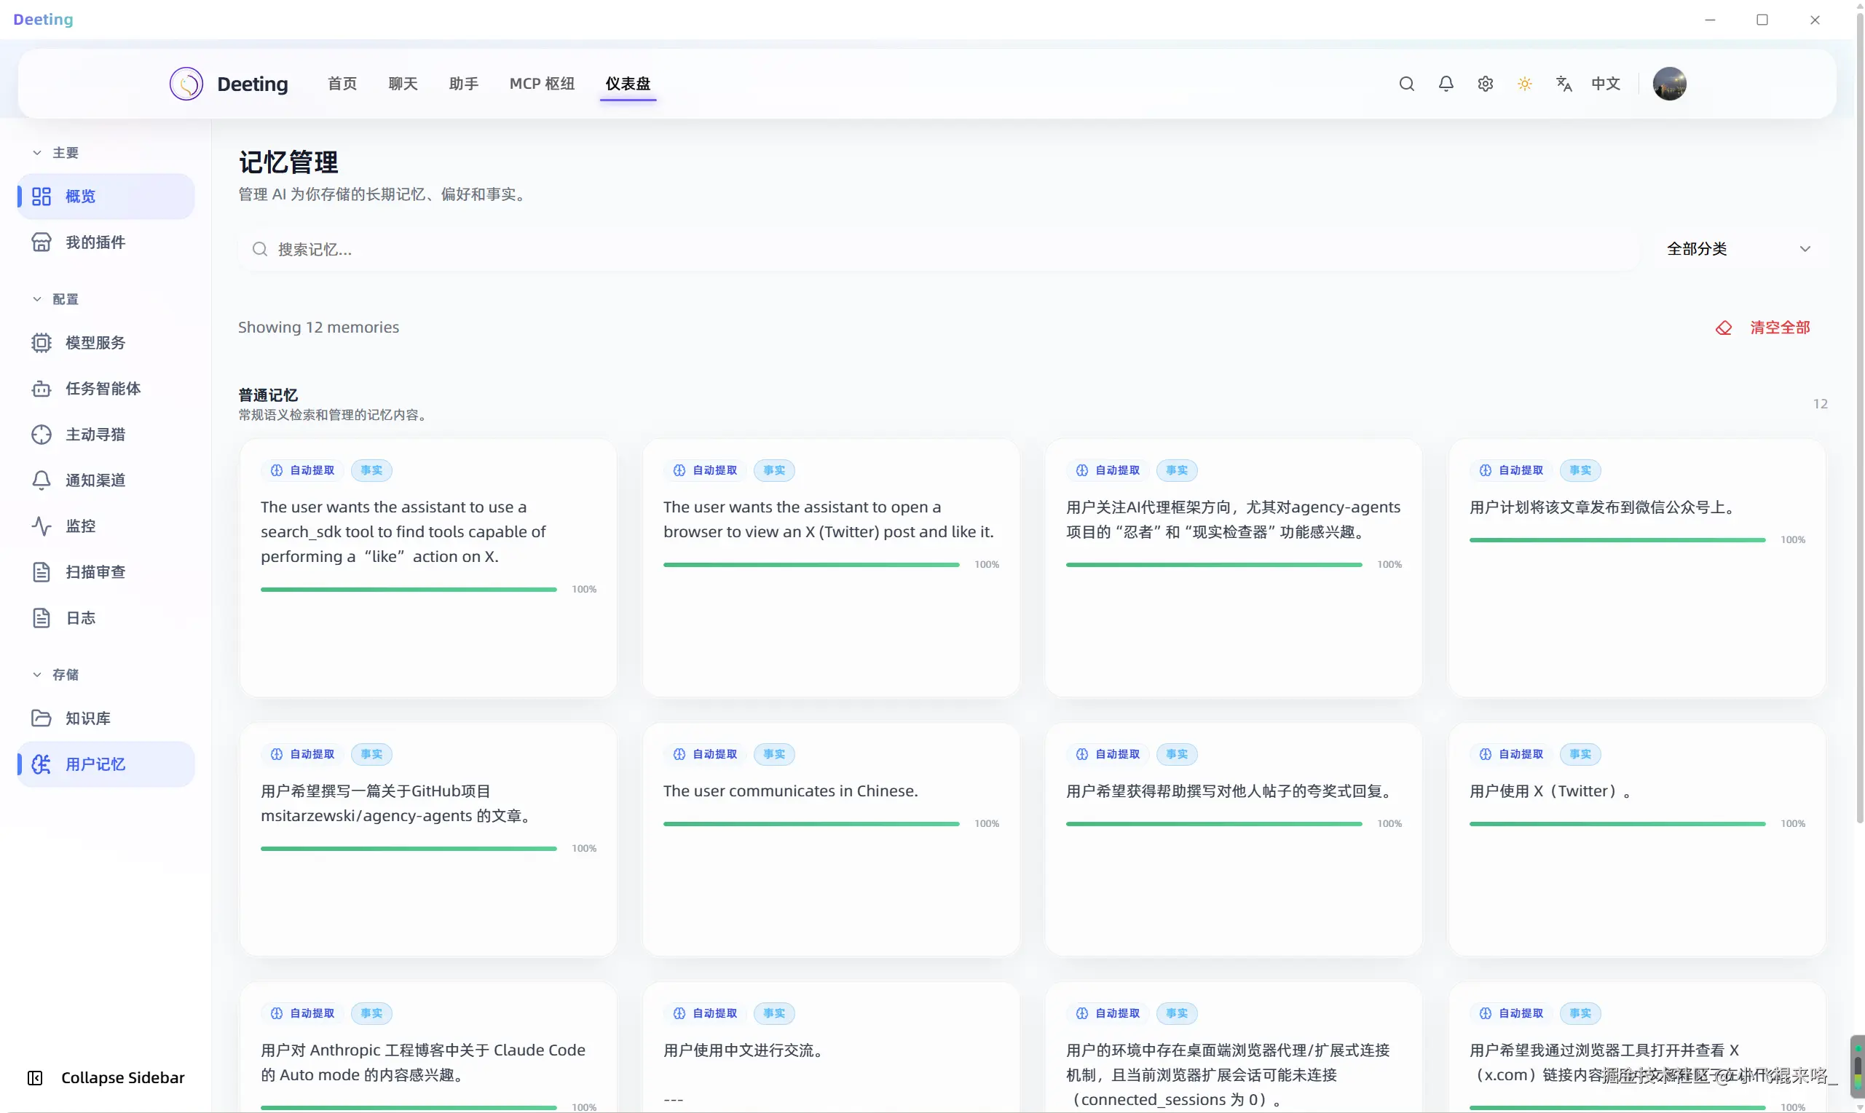Open settings gear in header
Screen dimensions: 1865x1113
coord(1486,84)
